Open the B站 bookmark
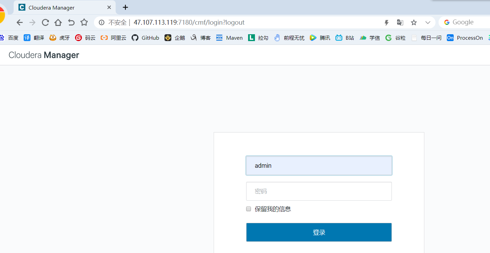490x253 pixels. 345,38
